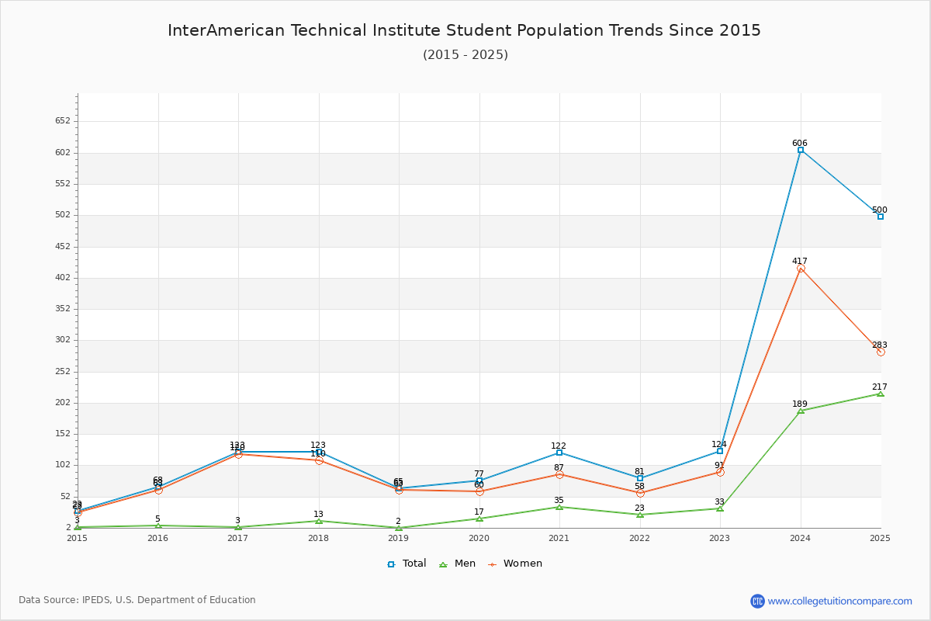Click the 652 y-axis label
Image resolution: width=931 pixels, height=621 pixels.
pos(63,121)
